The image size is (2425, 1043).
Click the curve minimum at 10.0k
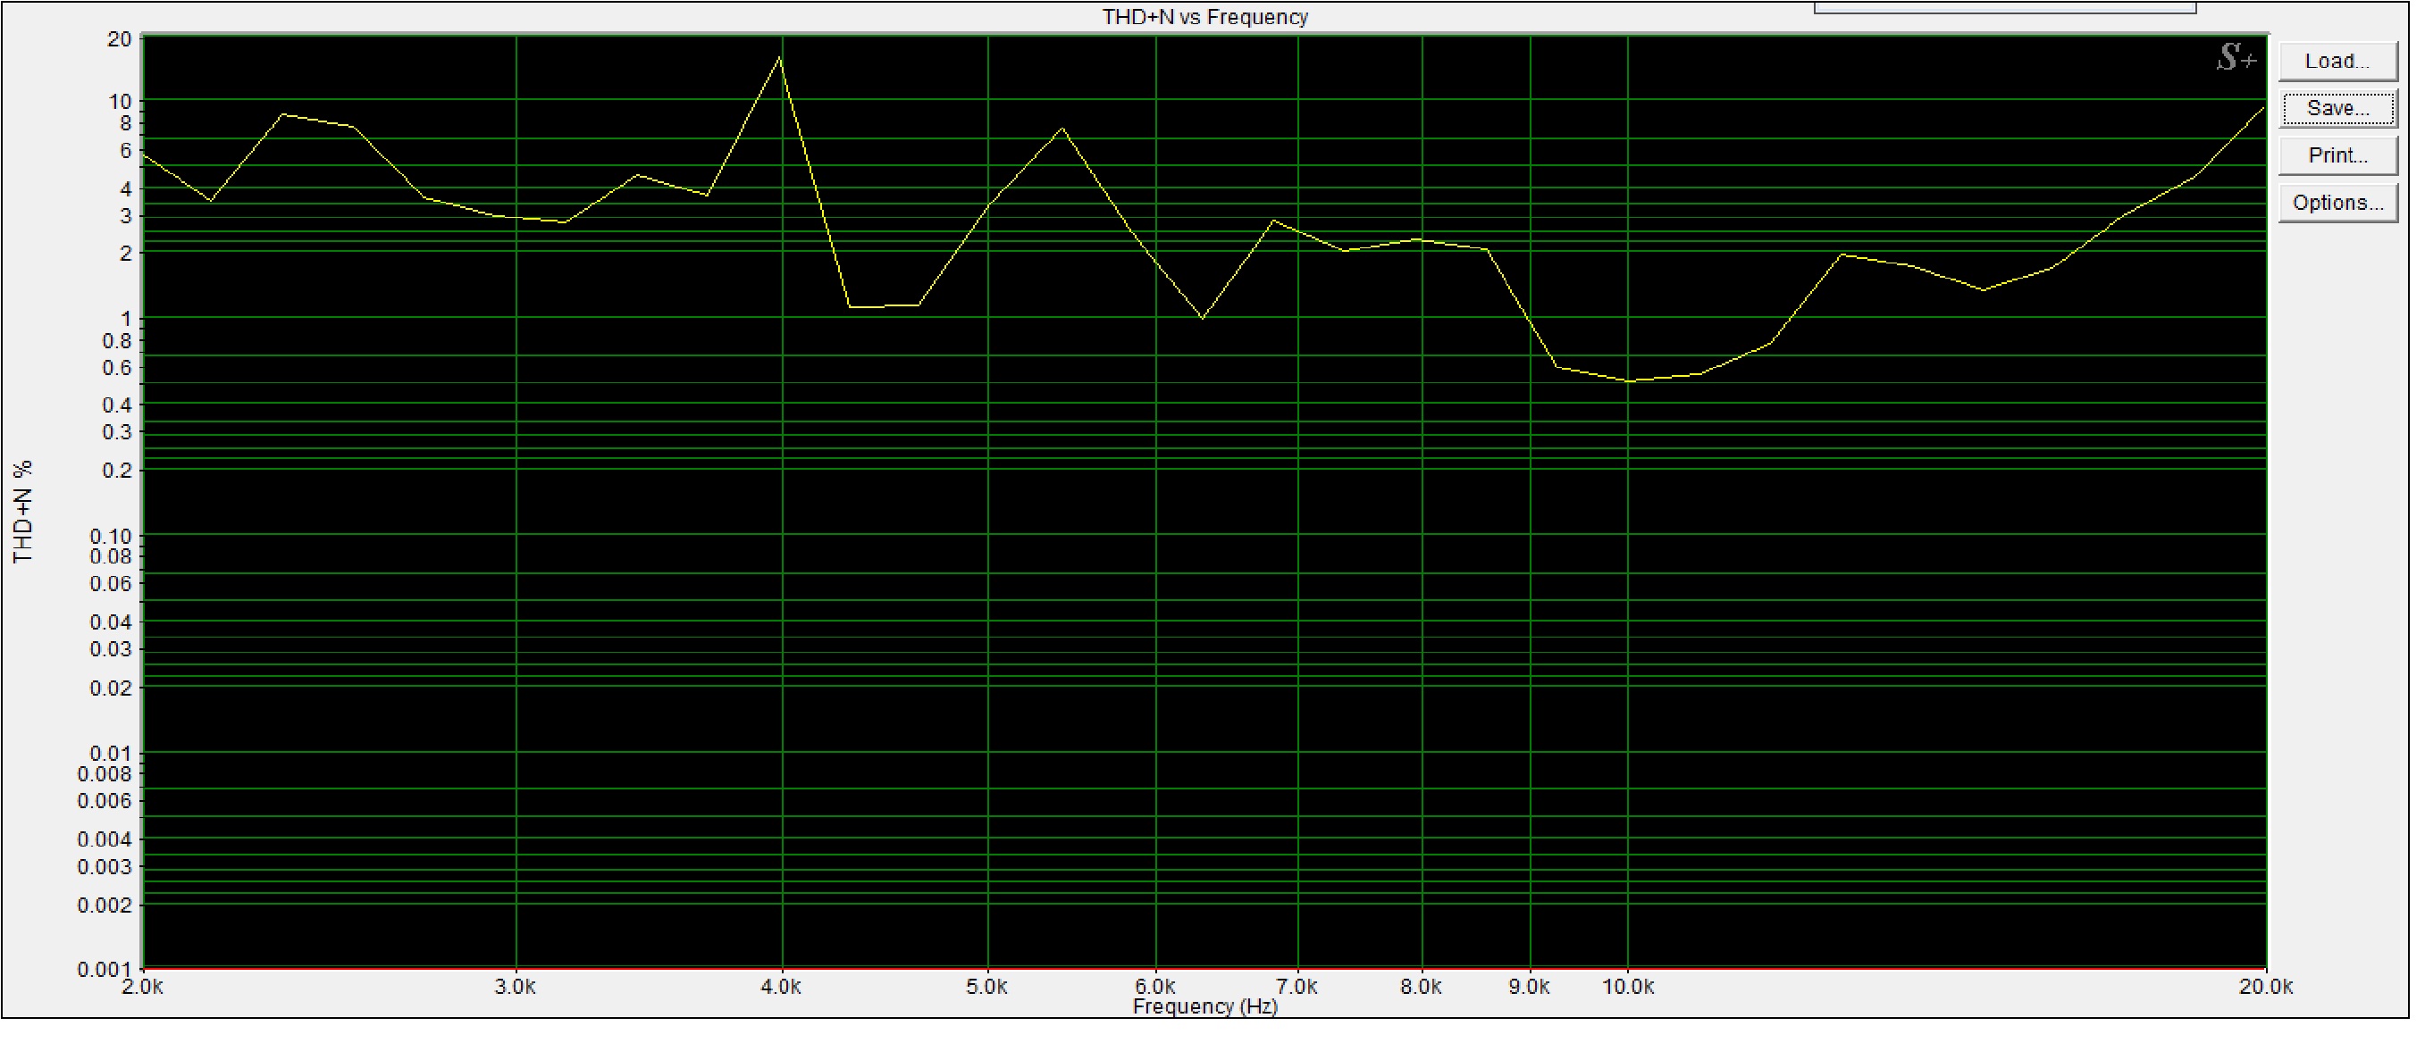[x=1630, y=381]
